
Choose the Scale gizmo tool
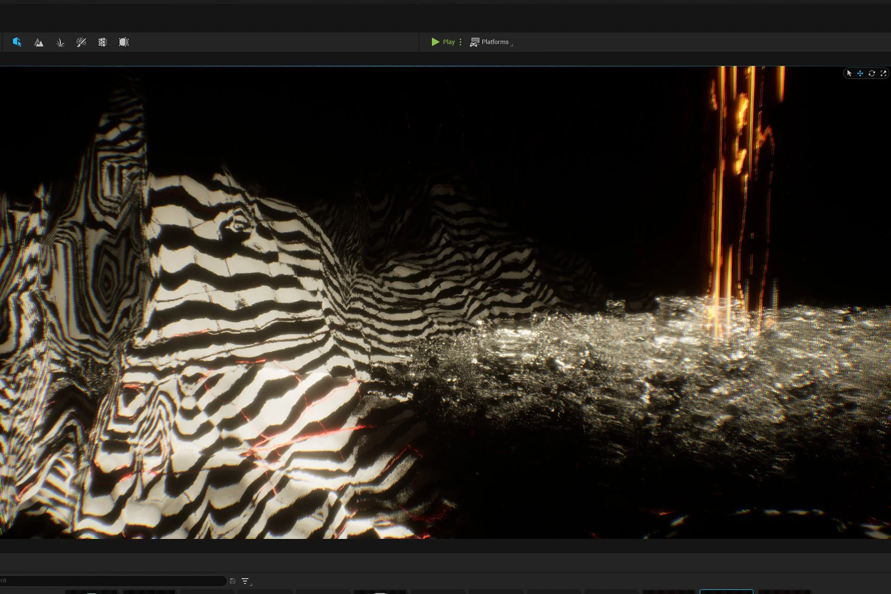coord(883,73)
